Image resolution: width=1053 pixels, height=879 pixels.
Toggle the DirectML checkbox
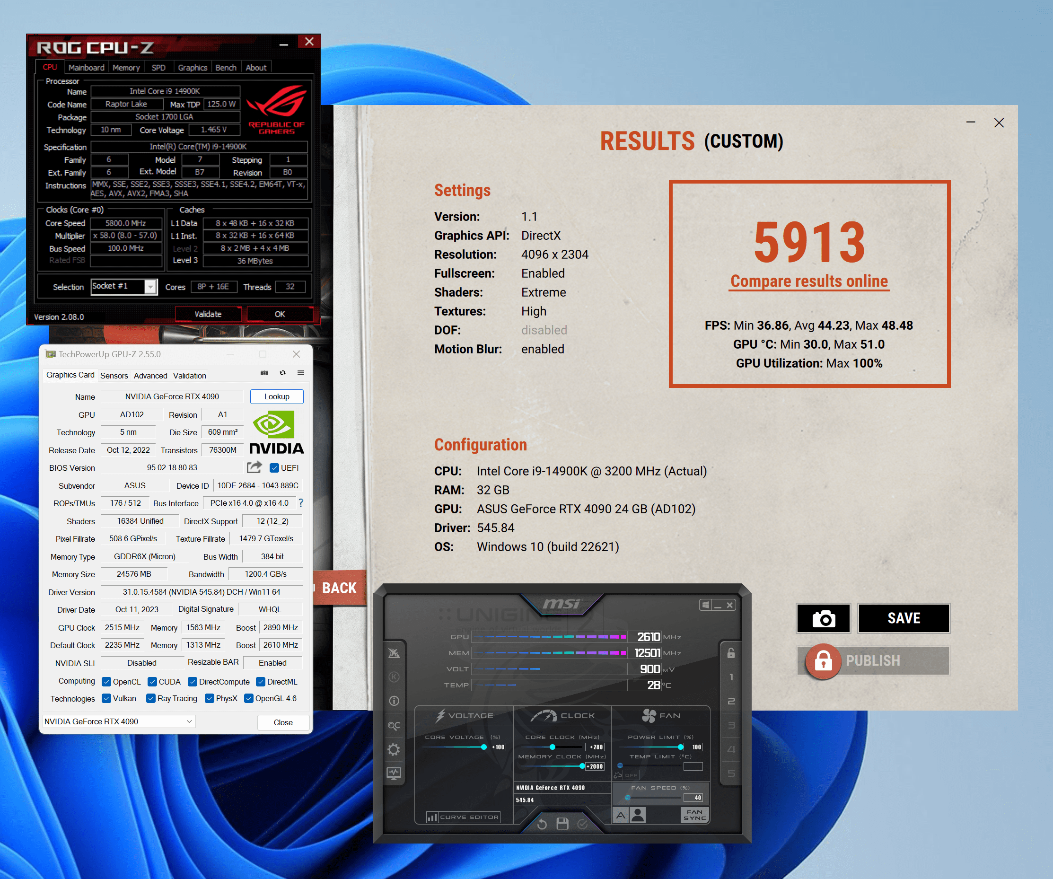coord(261,682)
